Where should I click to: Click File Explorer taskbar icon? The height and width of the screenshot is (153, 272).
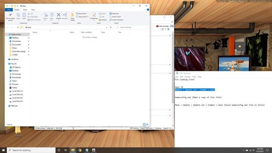click(73, 150)
